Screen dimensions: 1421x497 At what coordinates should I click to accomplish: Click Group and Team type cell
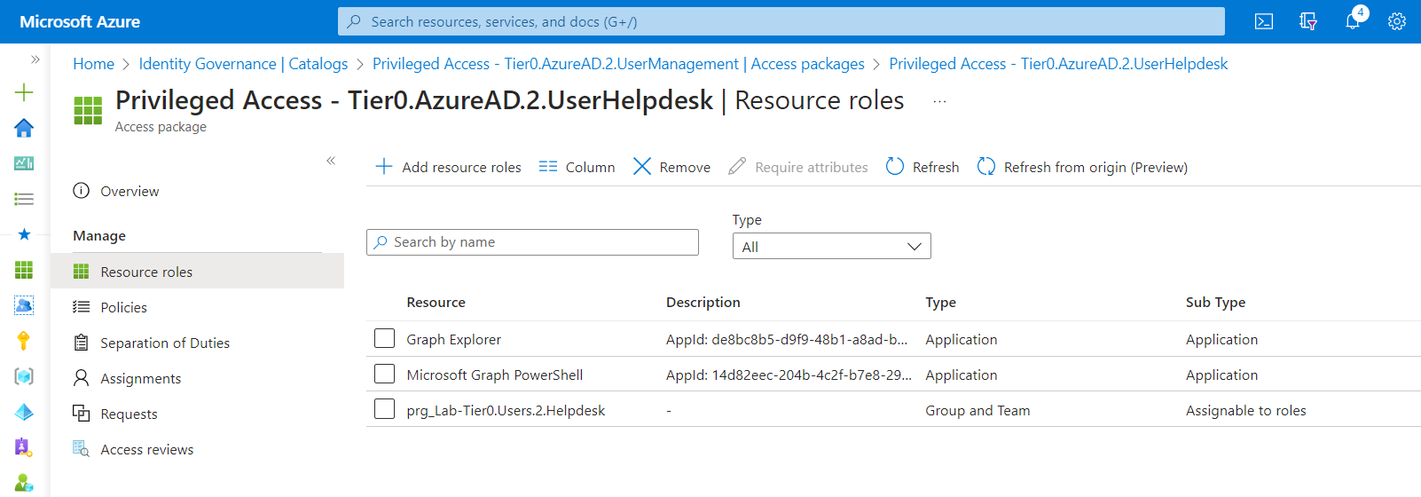[977, 410]
